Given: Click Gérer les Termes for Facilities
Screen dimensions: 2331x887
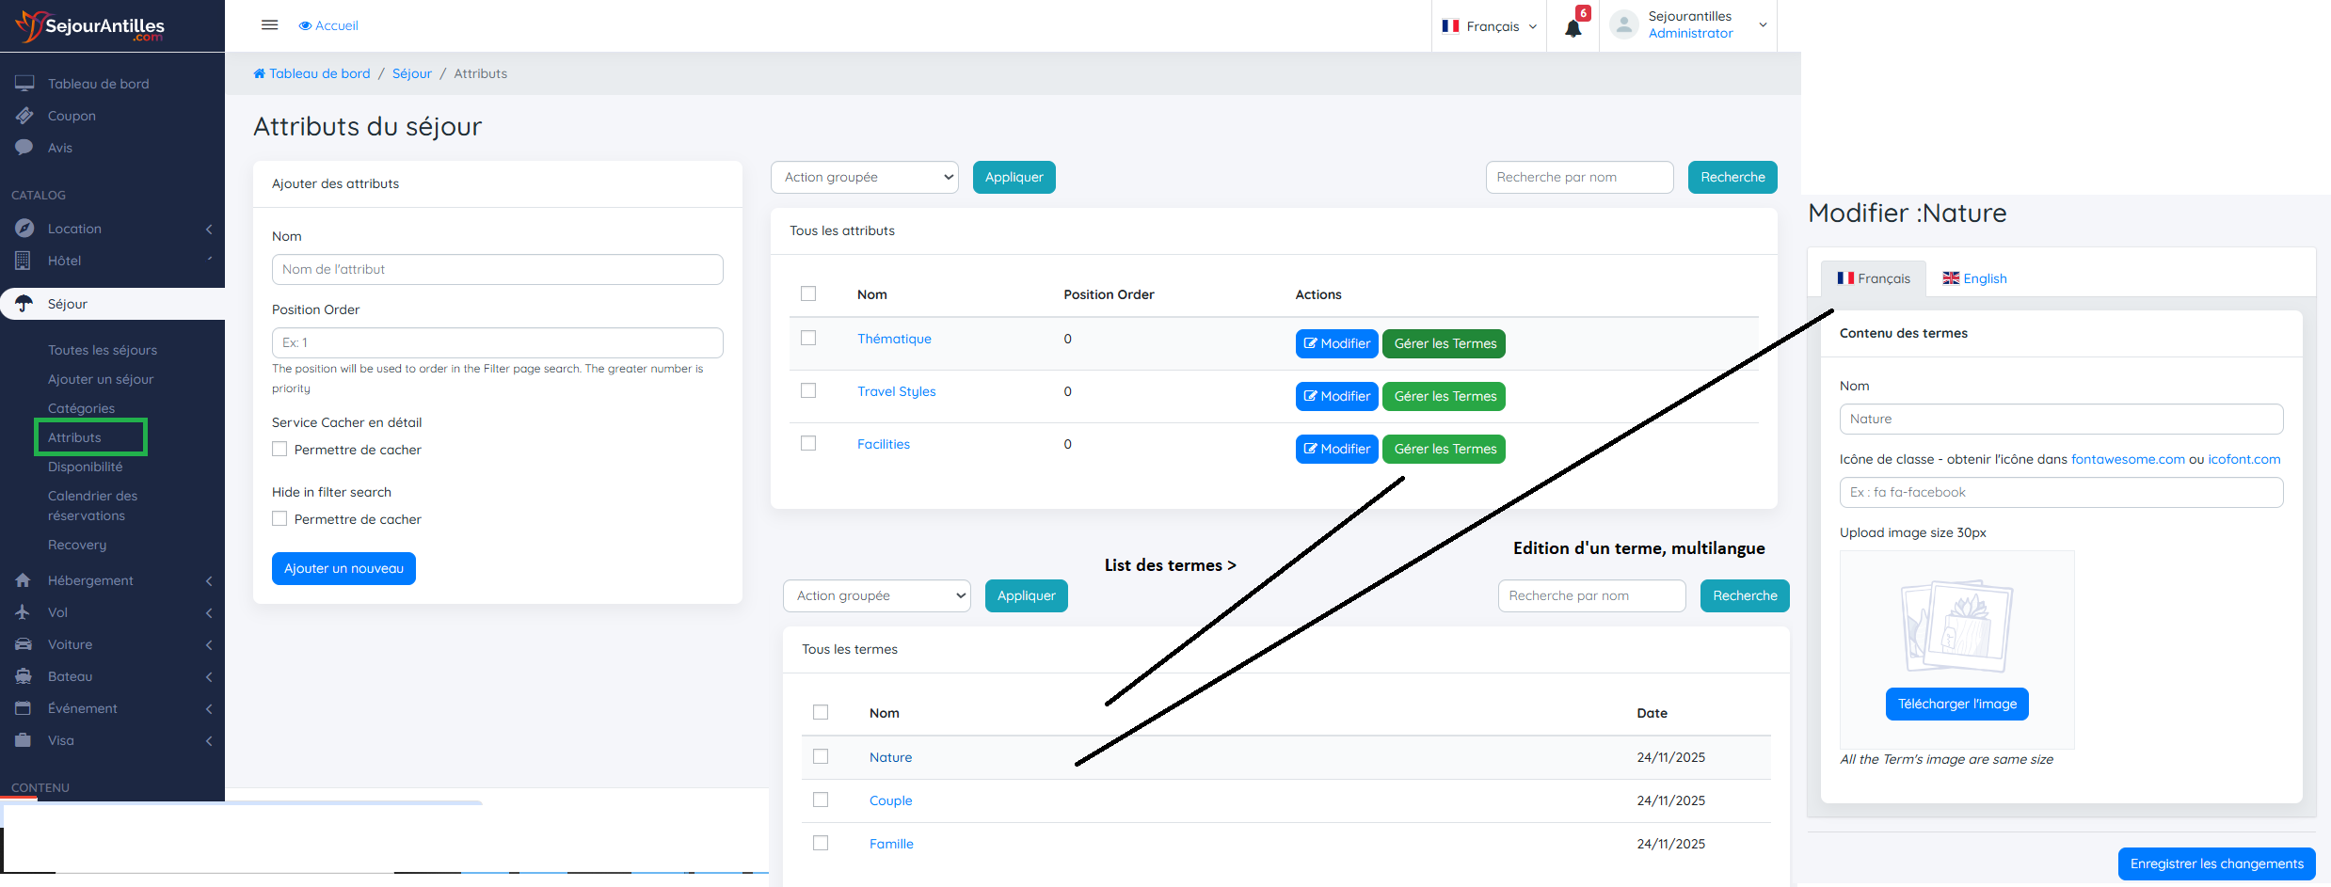Looking at the screenshot, I should (1444, 449).
